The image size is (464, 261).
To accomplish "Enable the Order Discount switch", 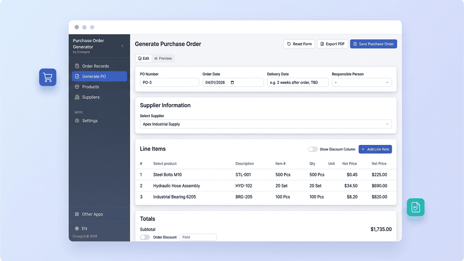I will 145,237.
